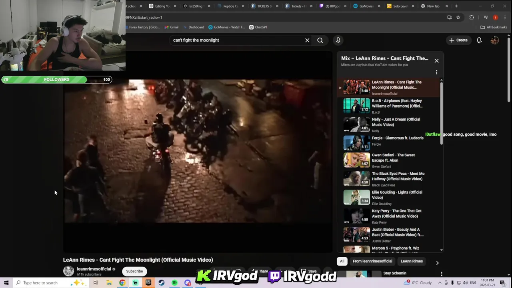The height and width of the screenshot is (288, 512).
Task: Subscribe to leannrimesofficial channel
Action: [134, 271]
